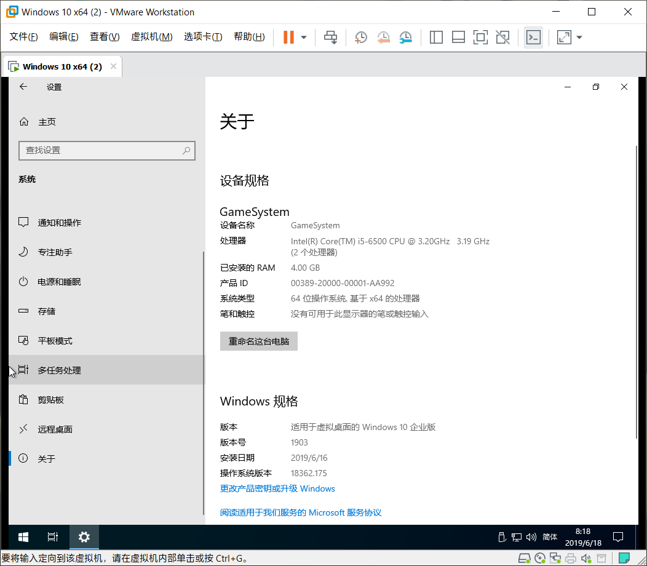Viewport: 647px width, 566px height.
Task: Restore down the Settings window in VM
Action: click(x=596, y=87)
